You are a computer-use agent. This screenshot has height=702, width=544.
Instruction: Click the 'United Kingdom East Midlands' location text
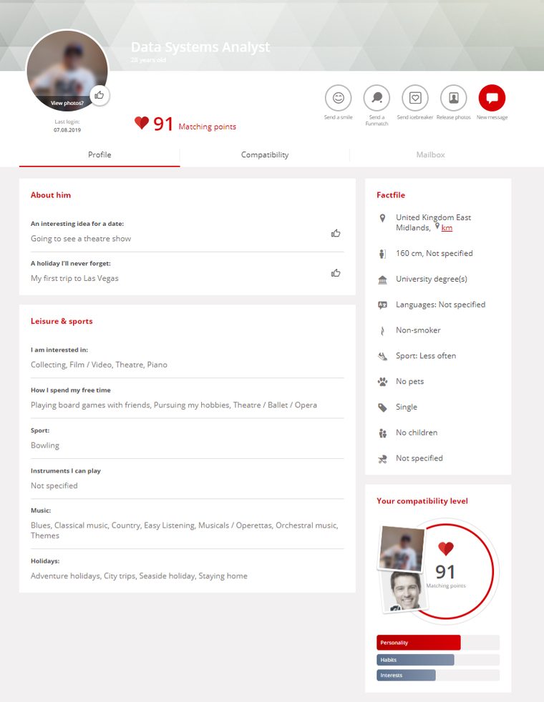click(433, 222)
